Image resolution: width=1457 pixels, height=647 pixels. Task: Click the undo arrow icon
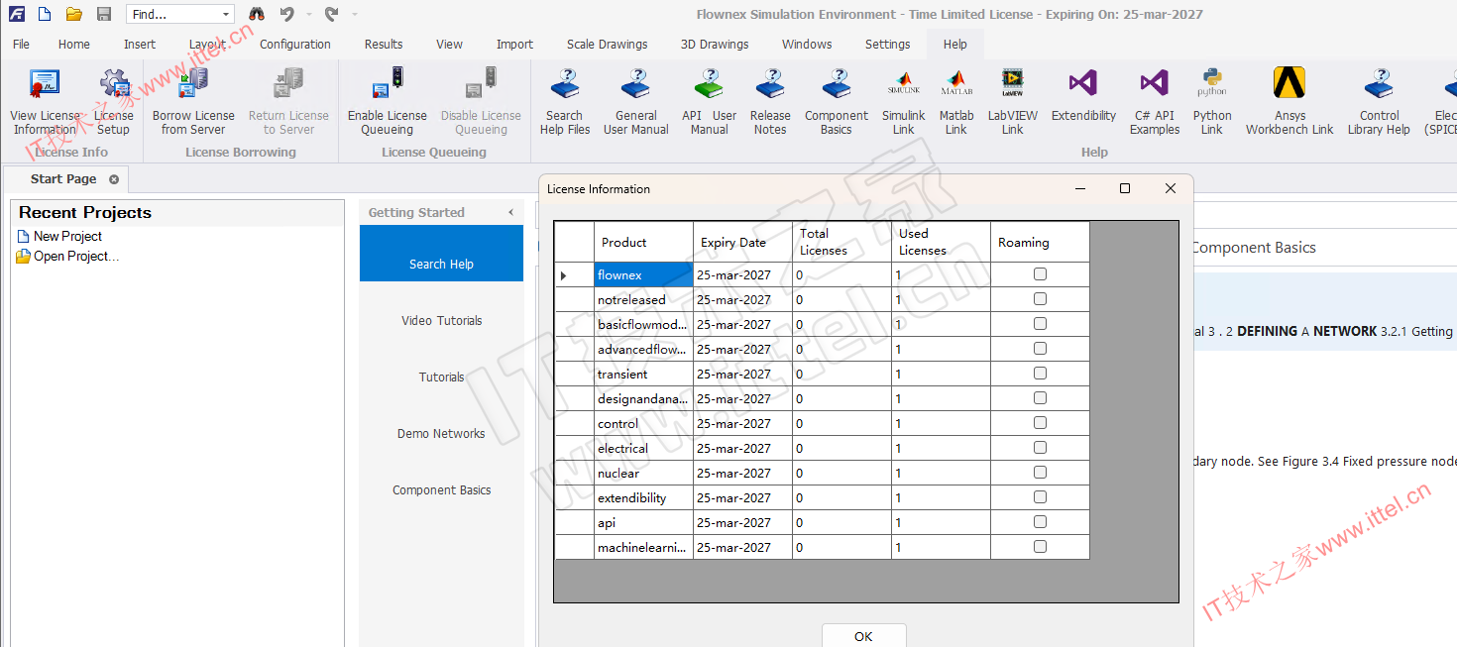286,14
